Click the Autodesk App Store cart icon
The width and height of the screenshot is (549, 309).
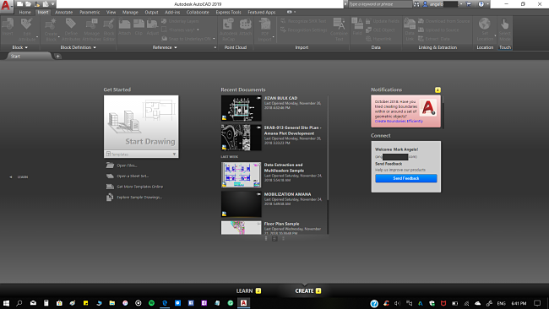(469, 4)
